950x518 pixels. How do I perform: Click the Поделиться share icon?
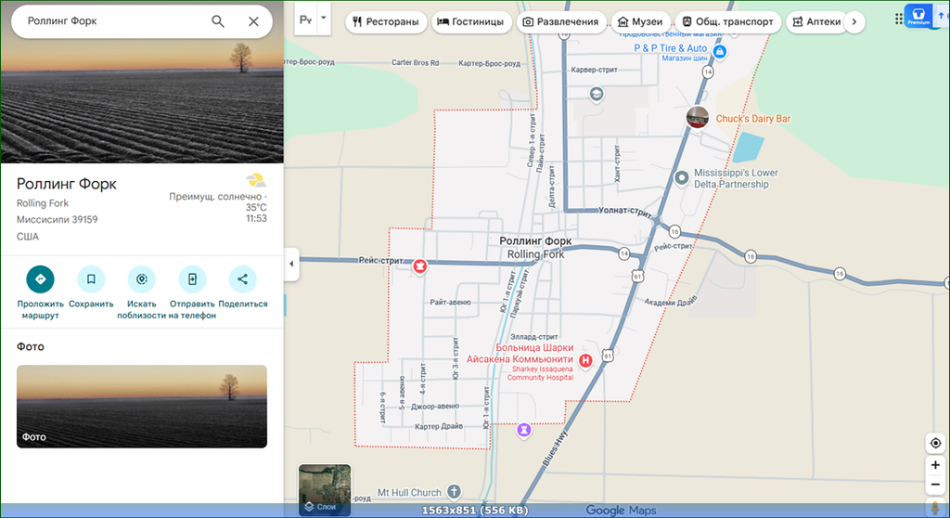click(242, 279)
